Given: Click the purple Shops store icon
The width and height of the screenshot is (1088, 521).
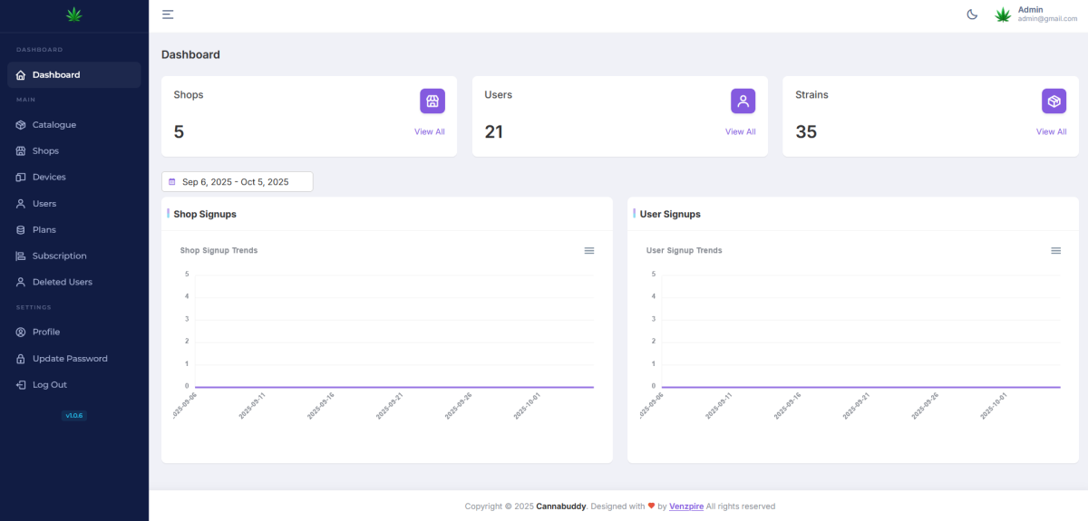Looking at the screenshot, I should pyautogui.click(x=432, y=101).
